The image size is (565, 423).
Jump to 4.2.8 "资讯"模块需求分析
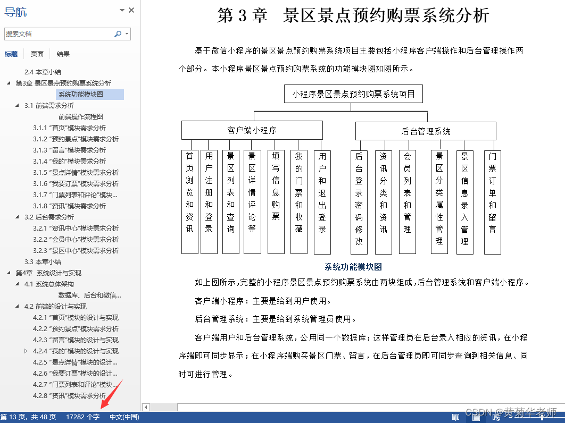(x=70, y=396)
